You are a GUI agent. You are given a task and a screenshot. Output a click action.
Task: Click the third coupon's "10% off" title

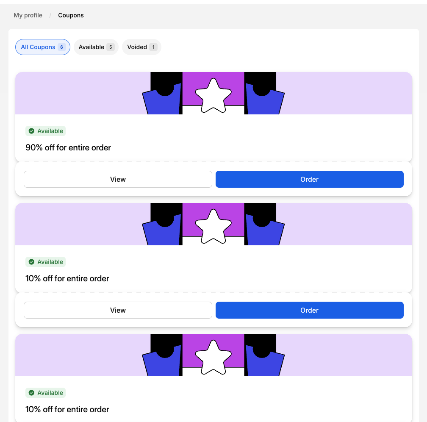click(x=67, y=409)
